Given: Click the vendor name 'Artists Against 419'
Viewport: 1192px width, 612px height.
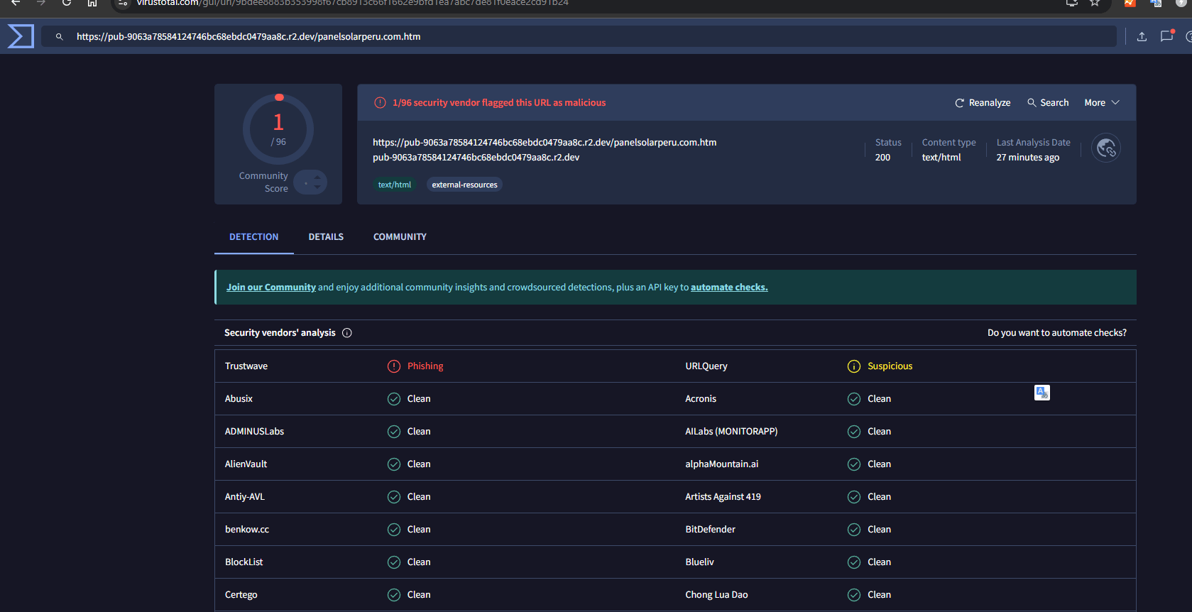Looking at the screenshot, I should (723, 497).
